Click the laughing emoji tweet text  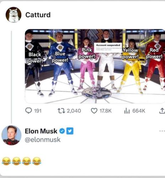tap(22, 161)
